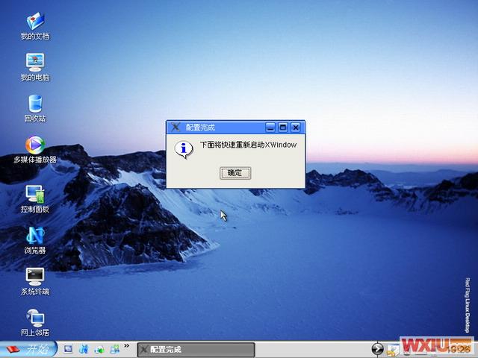Image resolution: width=478 pixels, height=358 pixels.
Task: Click the monitor-shaped quick launch icon beside Start
Action: click(x=68, y=349)
